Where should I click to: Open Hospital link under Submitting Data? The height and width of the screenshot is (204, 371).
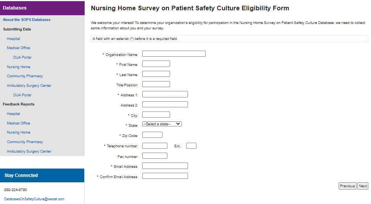[13, 39]
